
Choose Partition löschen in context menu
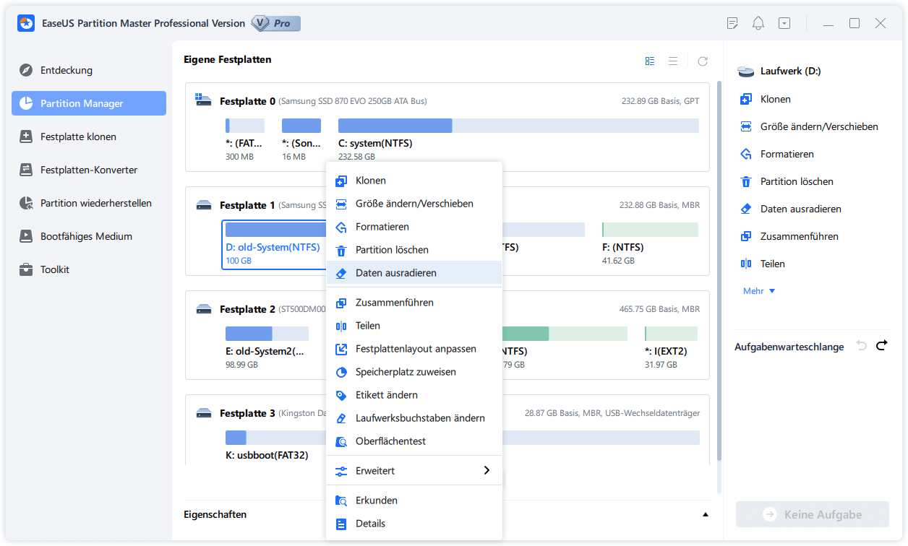click(414, 250)
